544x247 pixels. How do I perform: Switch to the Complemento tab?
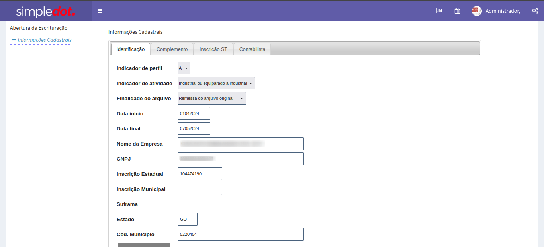point(172,49)
